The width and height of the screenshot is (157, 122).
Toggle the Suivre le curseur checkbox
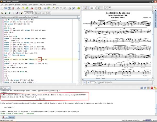99,83
